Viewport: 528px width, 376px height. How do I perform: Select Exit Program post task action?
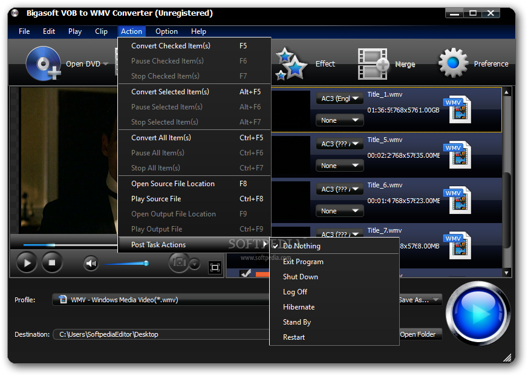pos(334,262)
